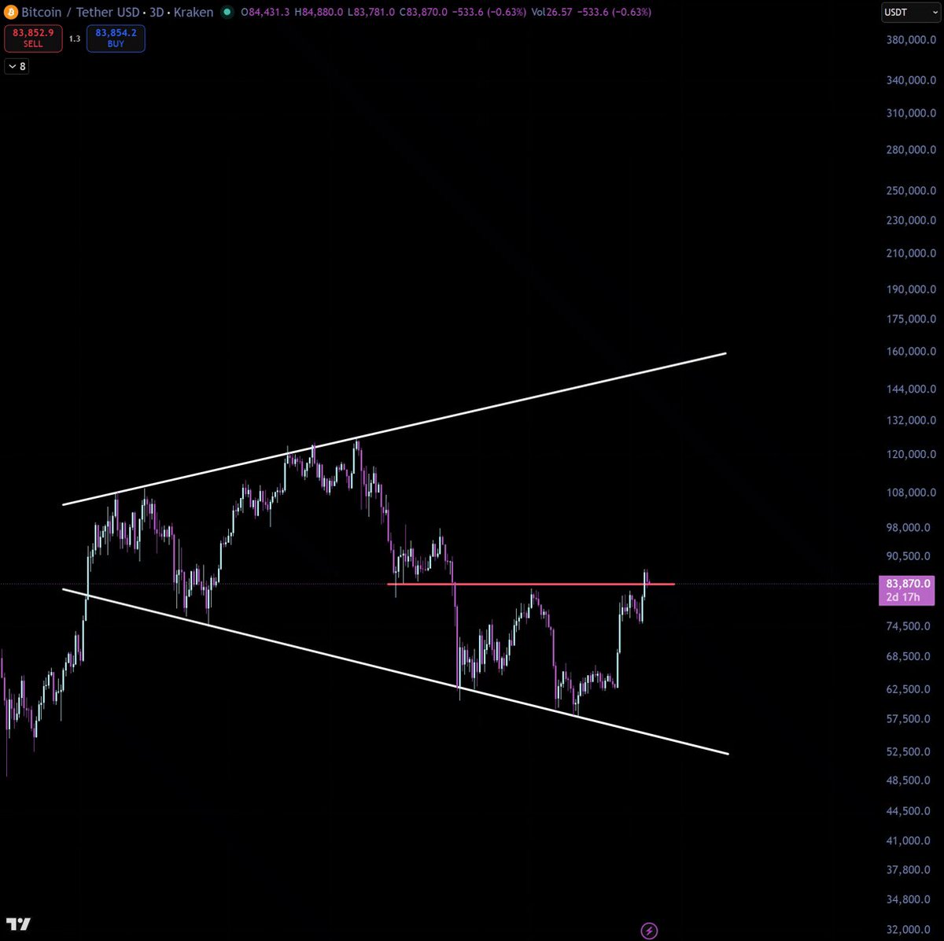This screenshot has width=944, height=941.
Task: Click the 132,000.0 price scale label
Action: coord(911,421)
